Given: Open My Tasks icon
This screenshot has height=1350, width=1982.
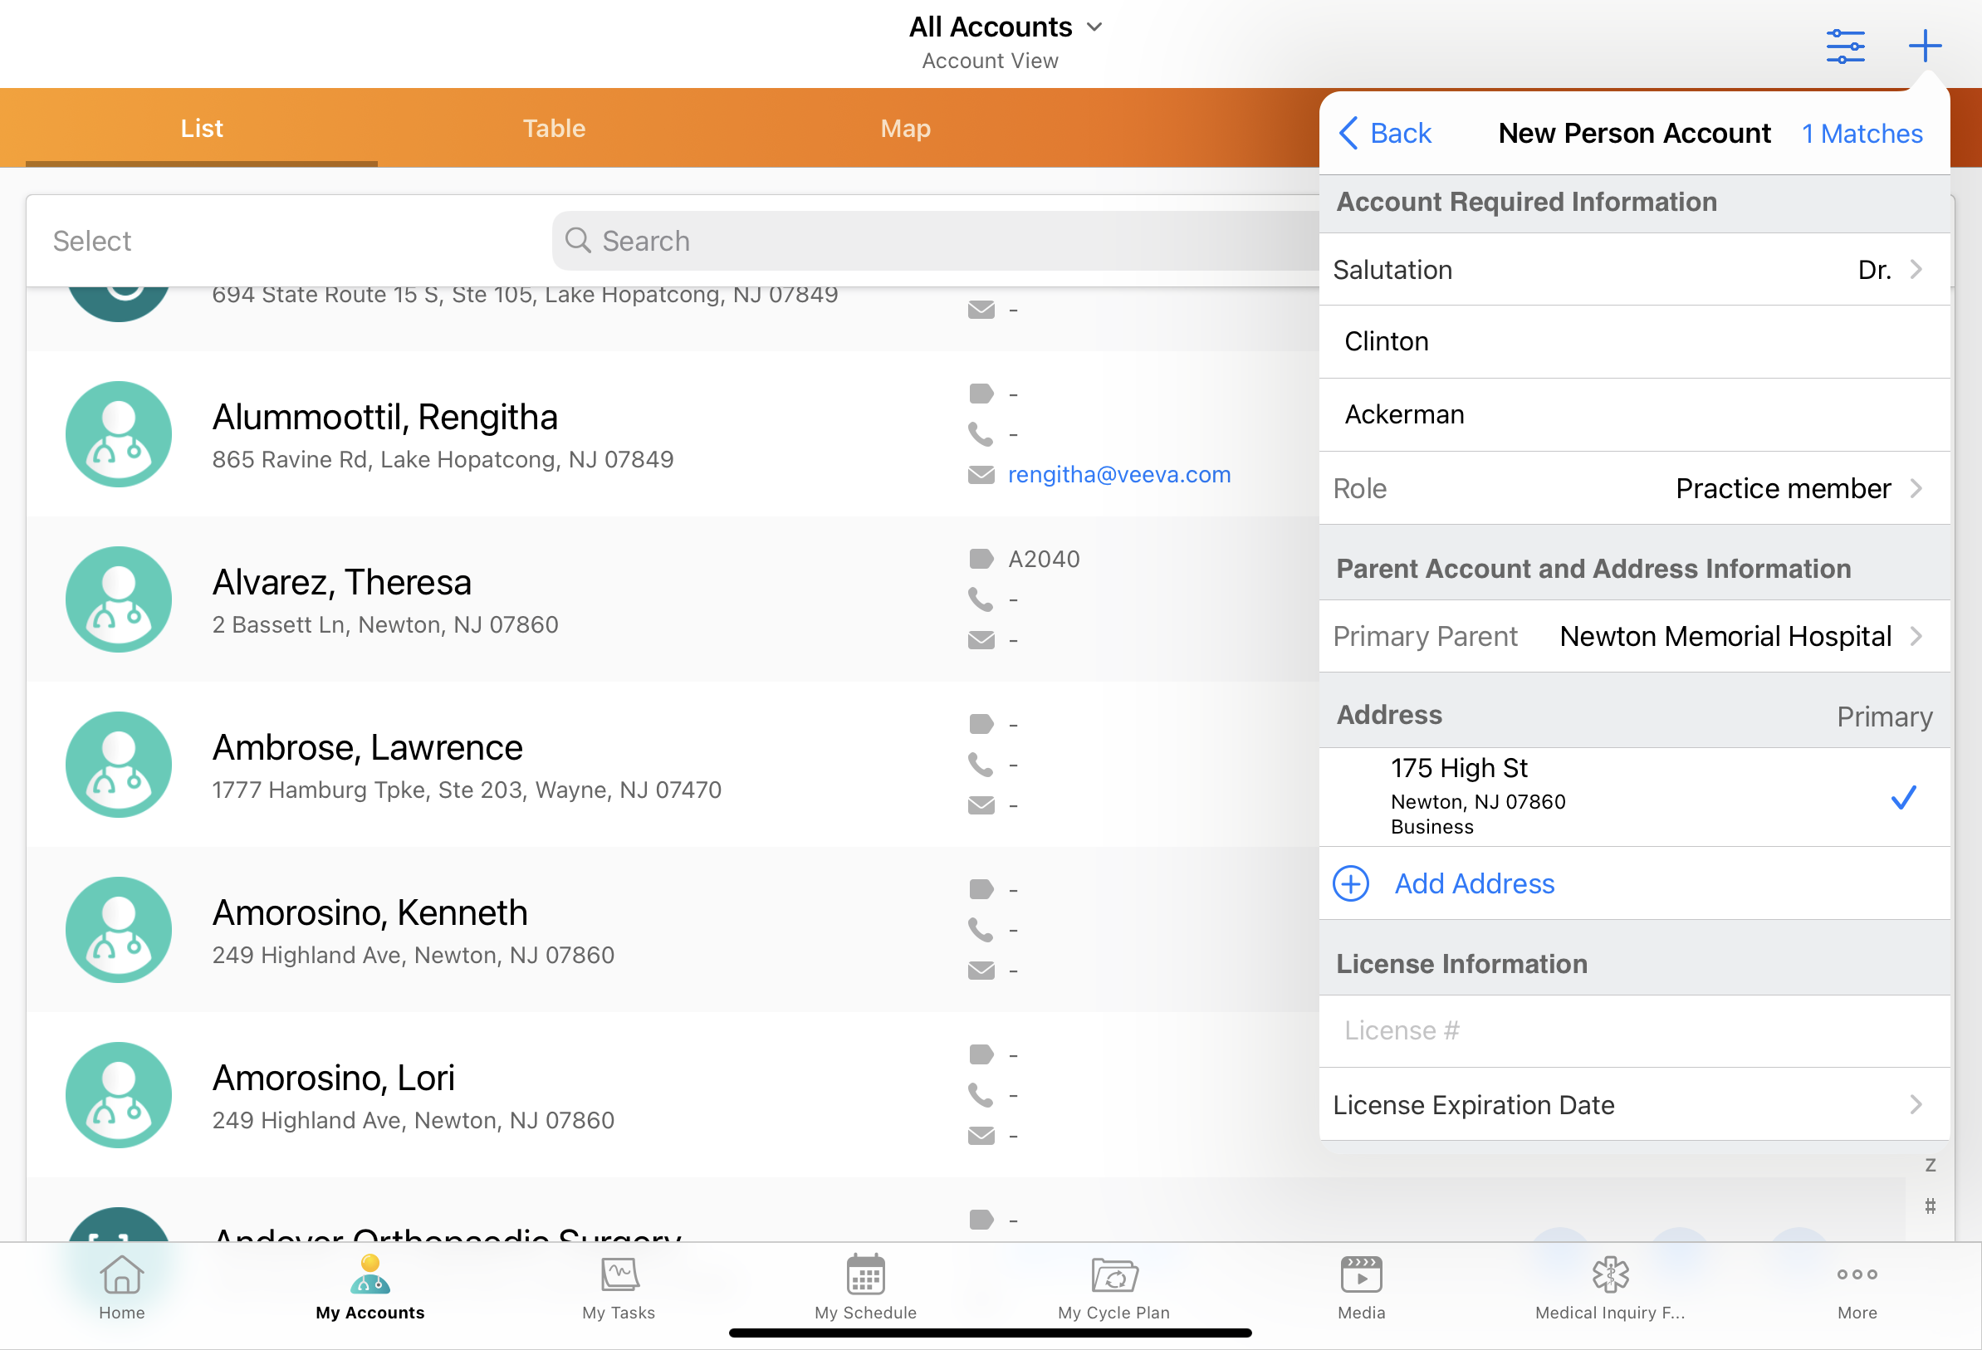Looking at the screenshot, I should pyautogui.click(x=619, y=1276).
